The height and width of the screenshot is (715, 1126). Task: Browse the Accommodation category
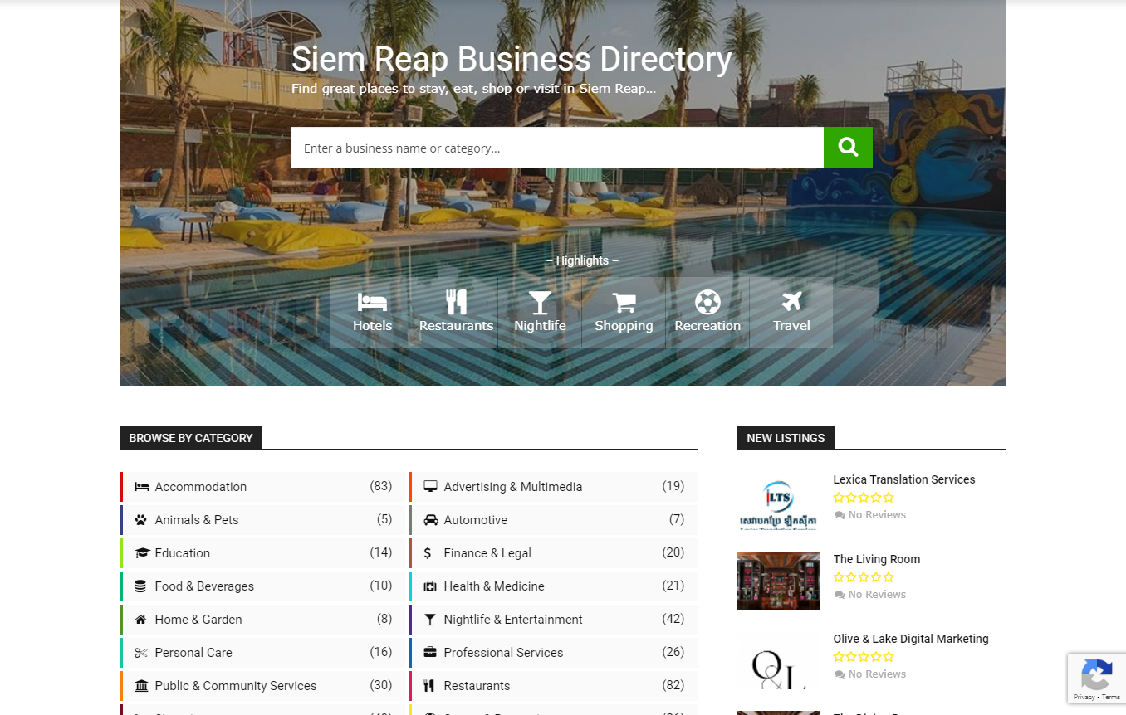(200, 487)
